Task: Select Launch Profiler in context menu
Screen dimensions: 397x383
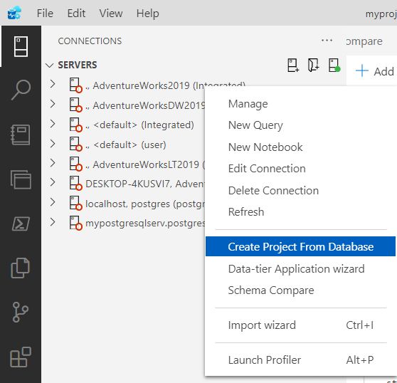Action: click(300, 360)
